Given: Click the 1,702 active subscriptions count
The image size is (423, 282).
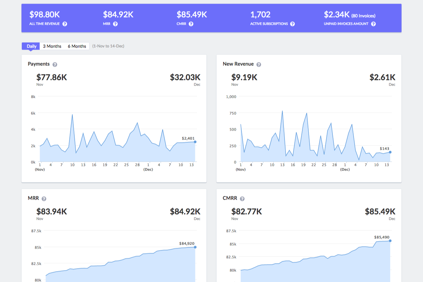Looking at the screenshot, I should tap(260, 15).
